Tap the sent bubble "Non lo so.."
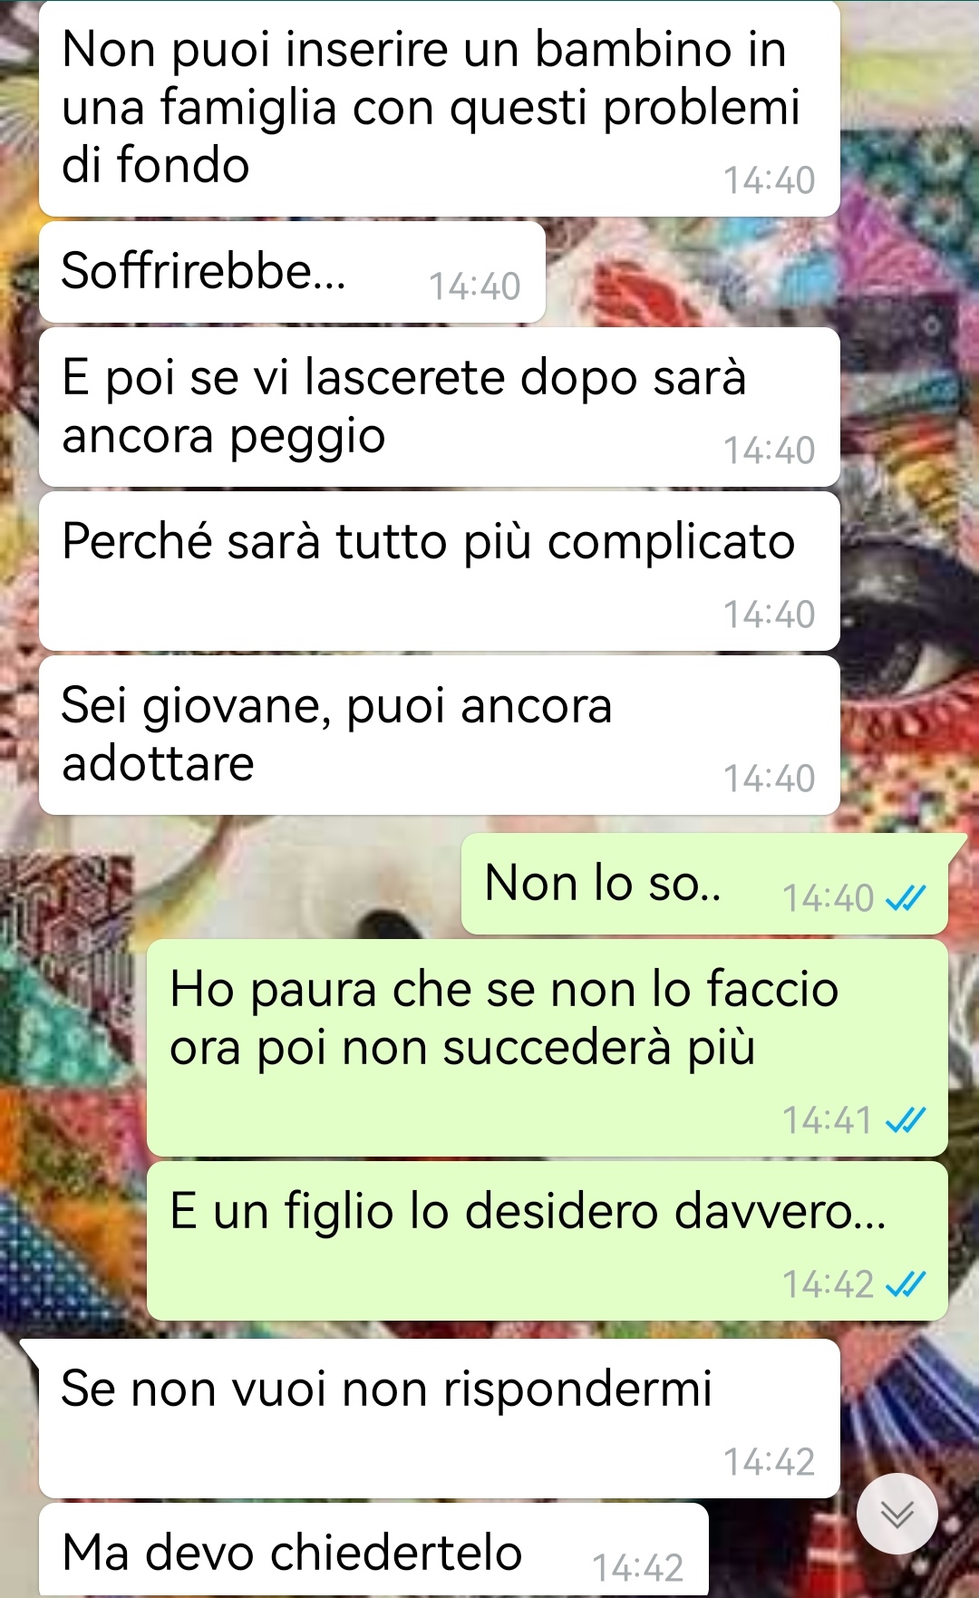 point(705,884)
